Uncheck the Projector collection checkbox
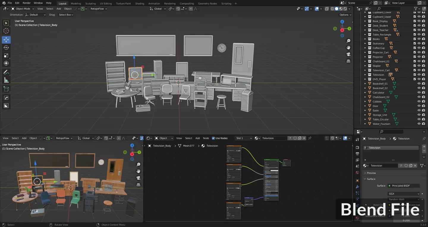 pos(415,57)
